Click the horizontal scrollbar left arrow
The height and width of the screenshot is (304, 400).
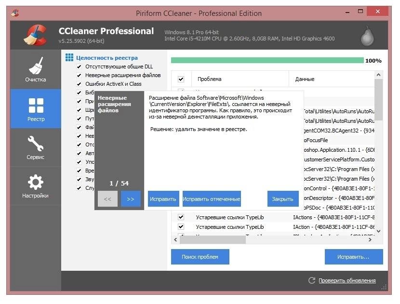point(175,240)
